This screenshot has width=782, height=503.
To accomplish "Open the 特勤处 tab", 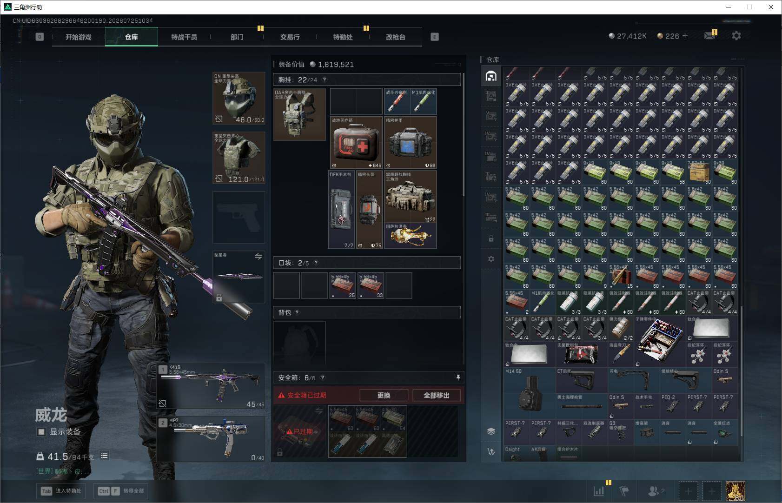I will pyautogui.click(x=343, y=37).
